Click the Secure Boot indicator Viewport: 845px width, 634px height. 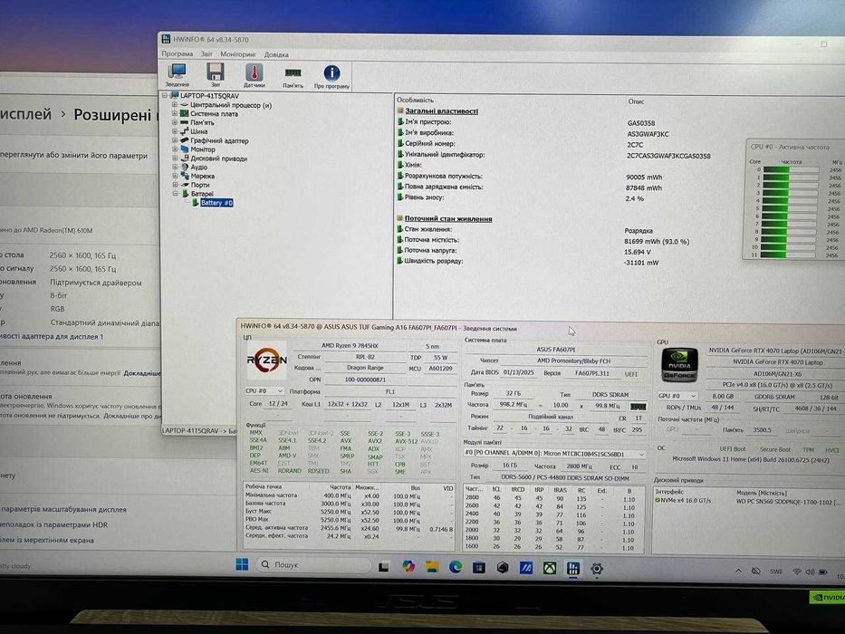(x=775, y=449)
